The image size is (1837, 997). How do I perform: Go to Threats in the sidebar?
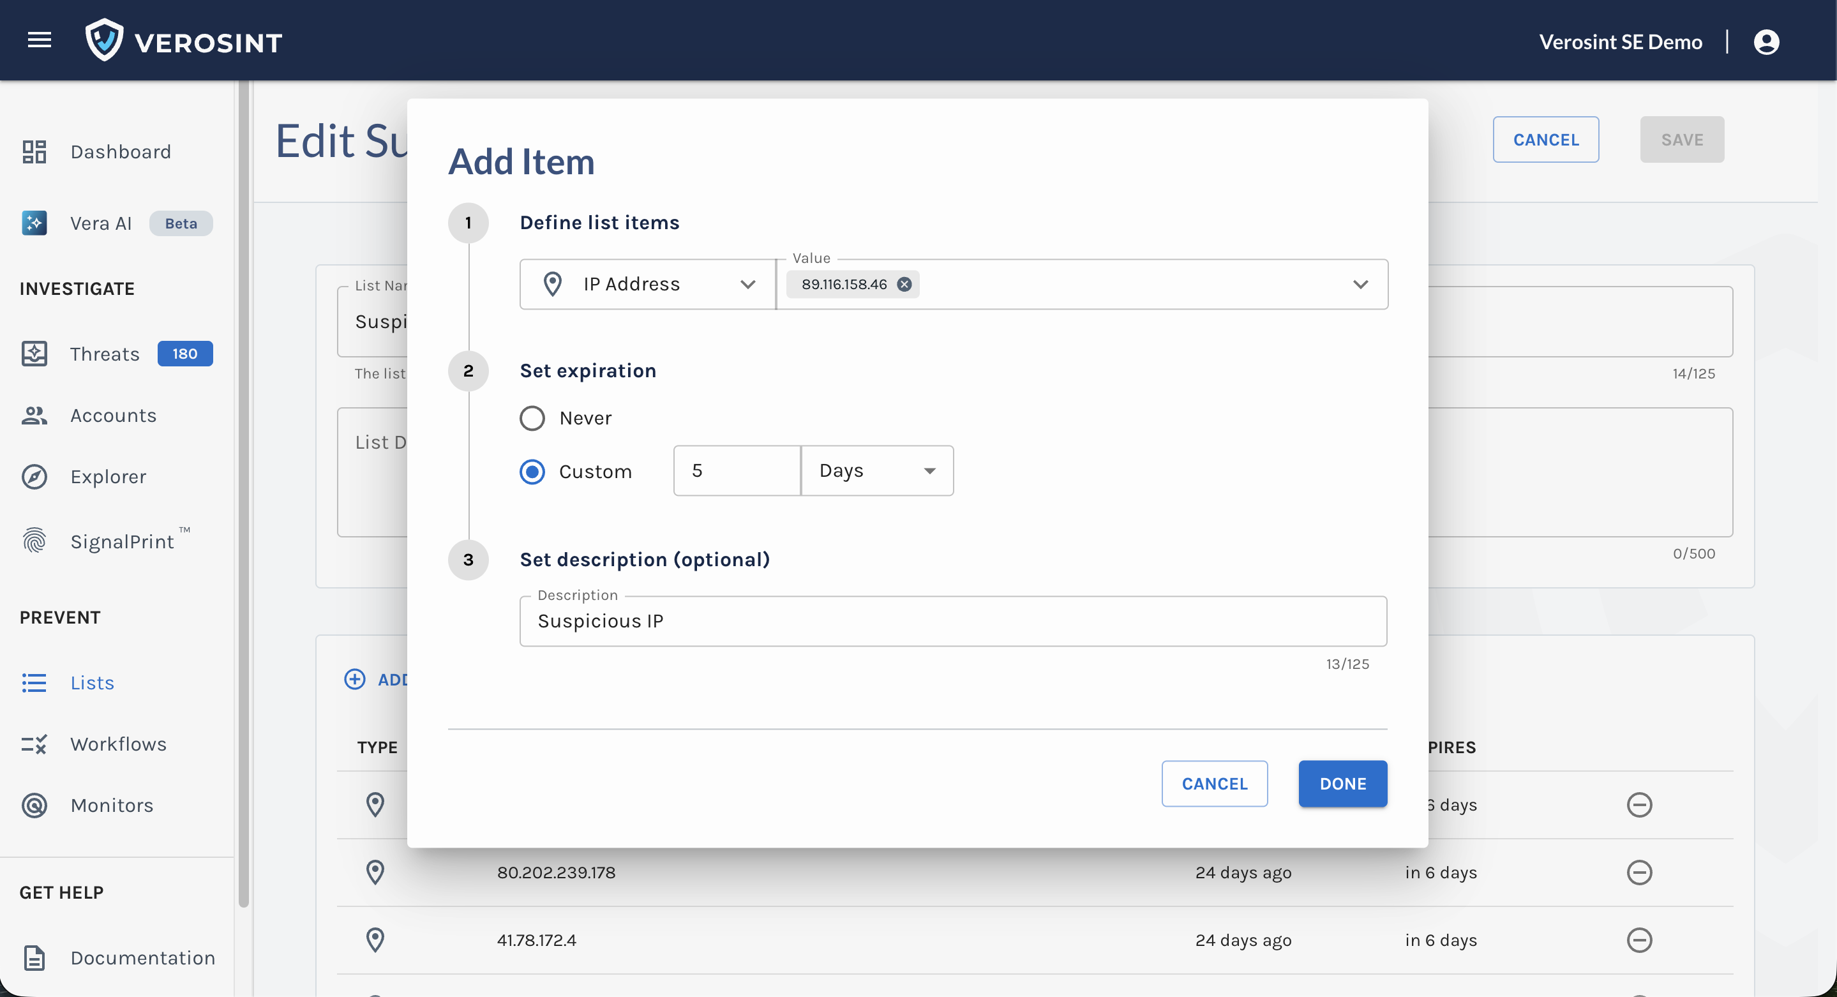pos(105,354)
